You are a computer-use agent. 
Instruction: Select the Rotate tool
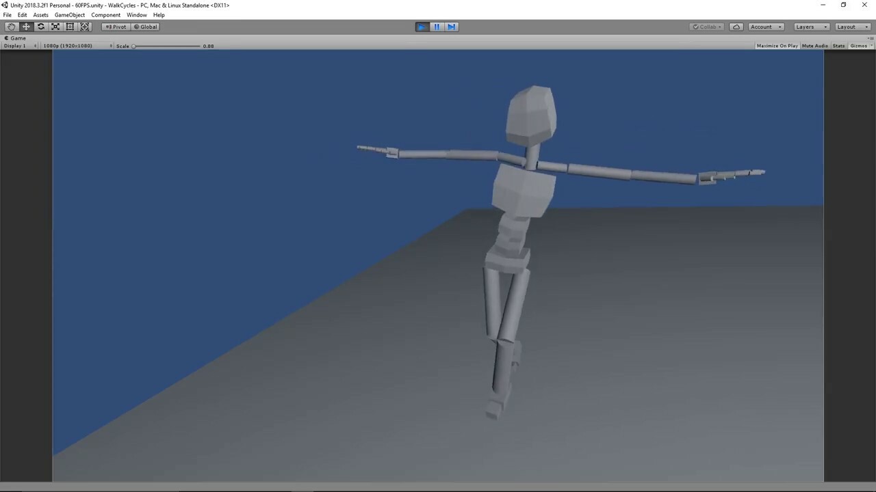click(40, 27)
